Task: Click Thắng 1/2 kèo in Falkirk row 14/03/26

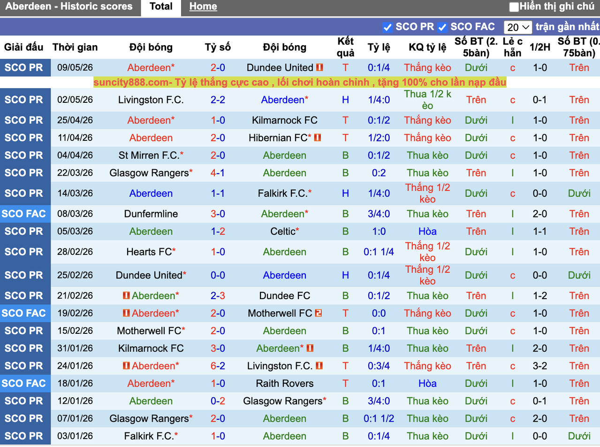Action: pyautogui.click(x=427, y=193)
